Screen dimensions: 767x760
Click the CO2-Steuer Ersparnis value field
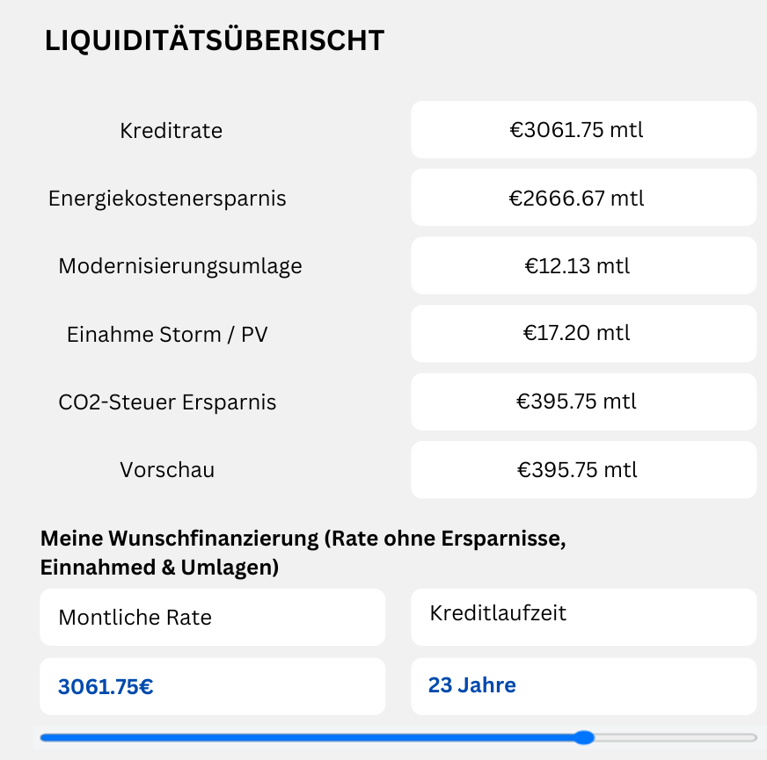point(583,402)
